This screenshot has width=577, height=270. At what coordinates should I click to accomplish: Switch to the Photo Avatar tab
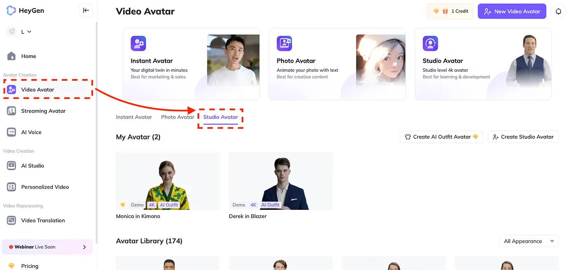178,117
